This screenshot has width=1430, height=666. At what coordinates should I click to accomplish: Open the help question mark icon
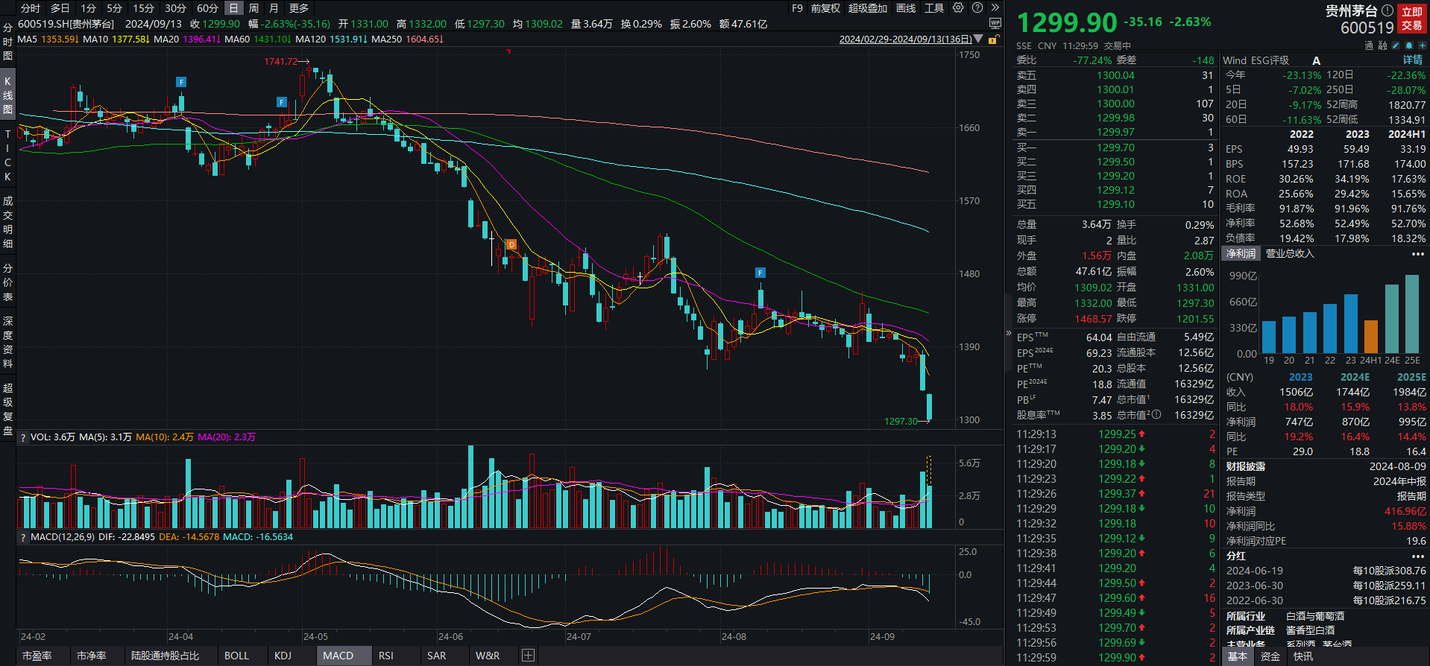point(977,8)
